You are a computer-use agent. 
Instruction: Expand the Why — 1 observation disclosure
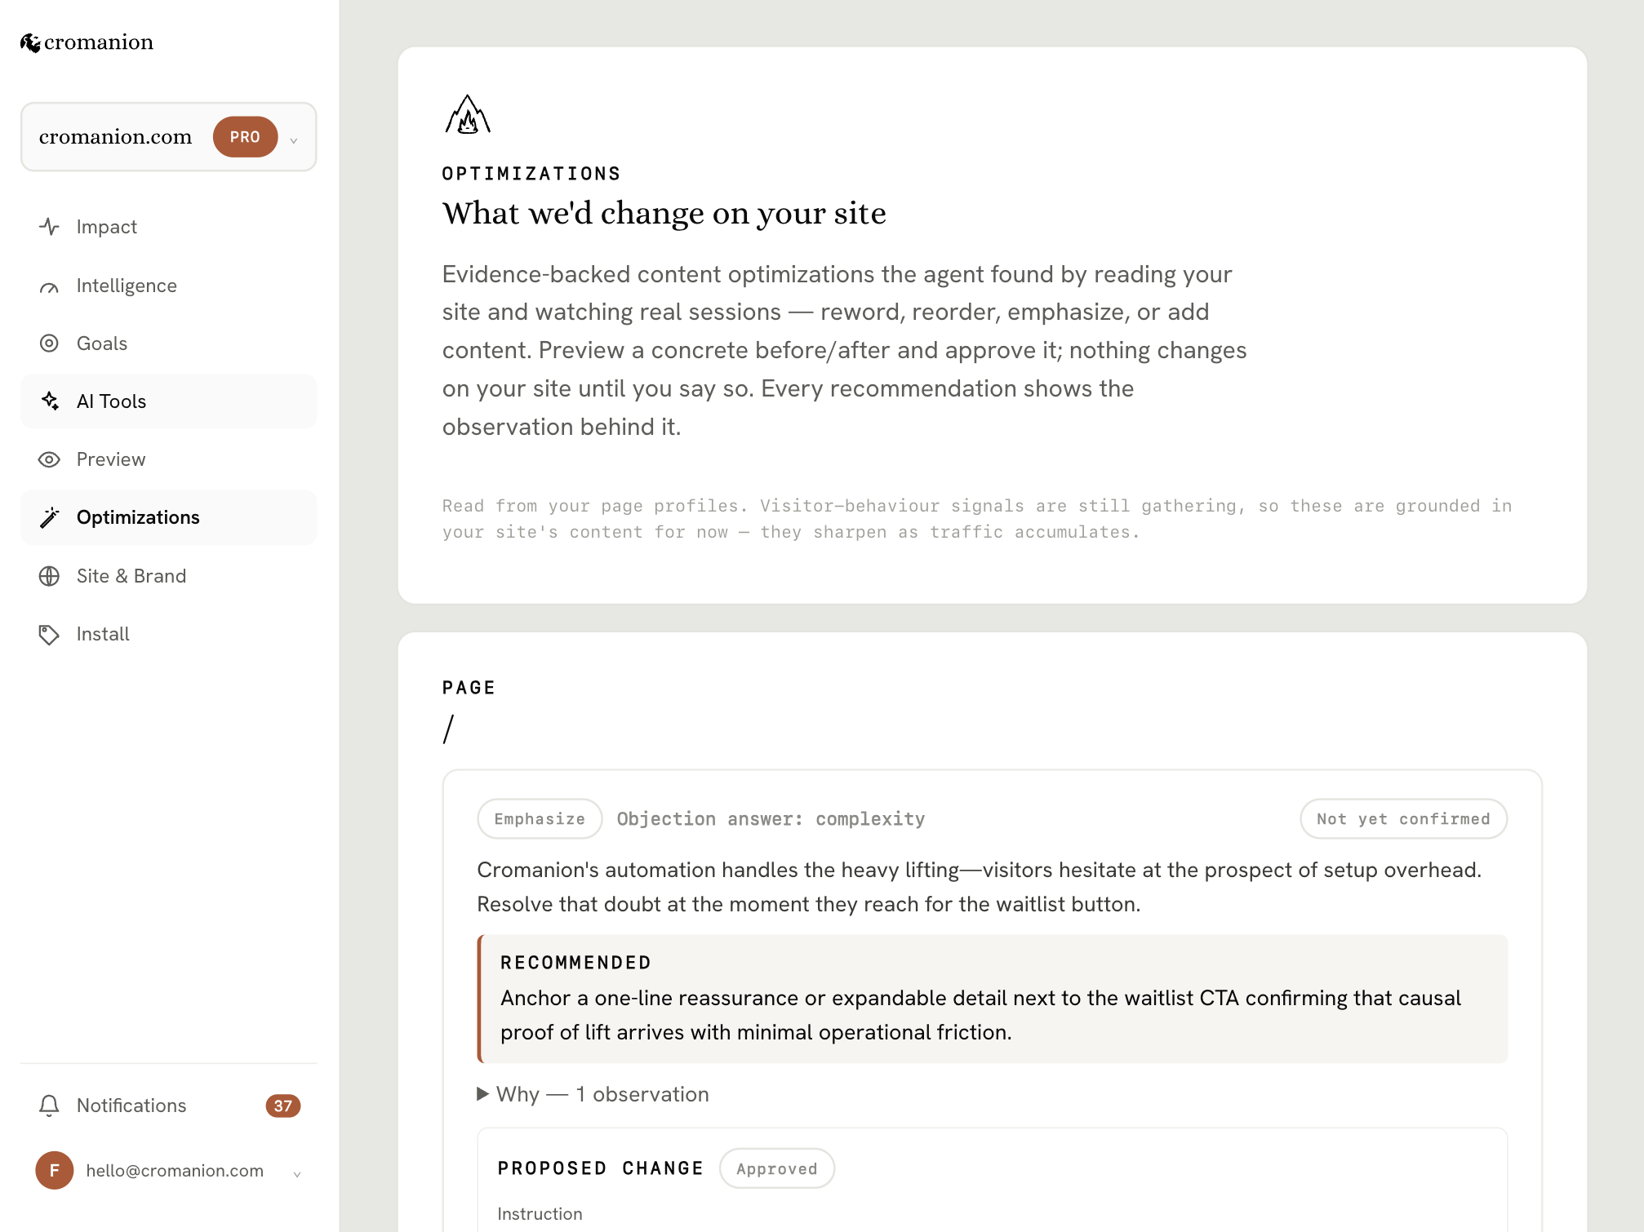click(x=593, y=1094)
